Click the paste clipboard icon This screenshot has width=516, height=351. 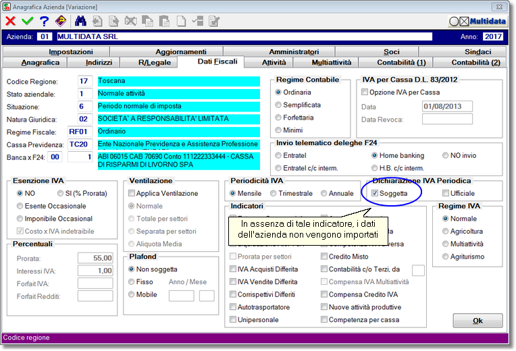164,21
